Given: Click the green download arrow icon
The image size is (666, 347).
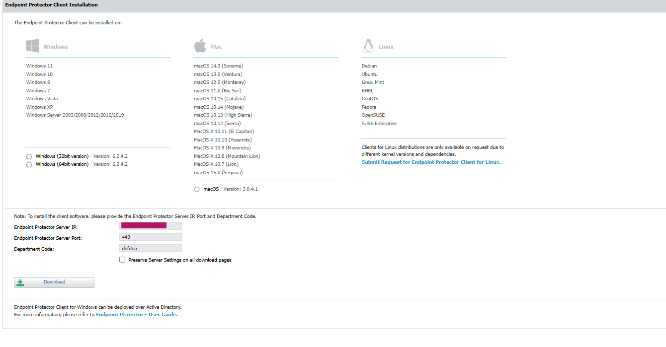Looking at the screenshot, I should [x=20, y=282].
